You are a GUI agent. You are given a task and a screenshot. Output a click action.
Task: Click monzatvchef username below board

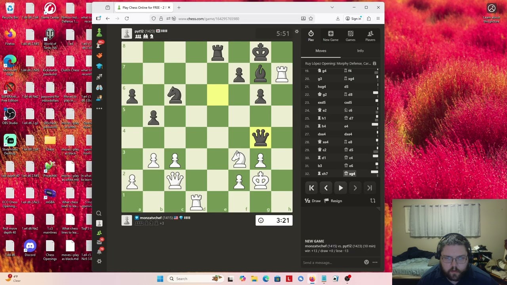click(151, 218)
